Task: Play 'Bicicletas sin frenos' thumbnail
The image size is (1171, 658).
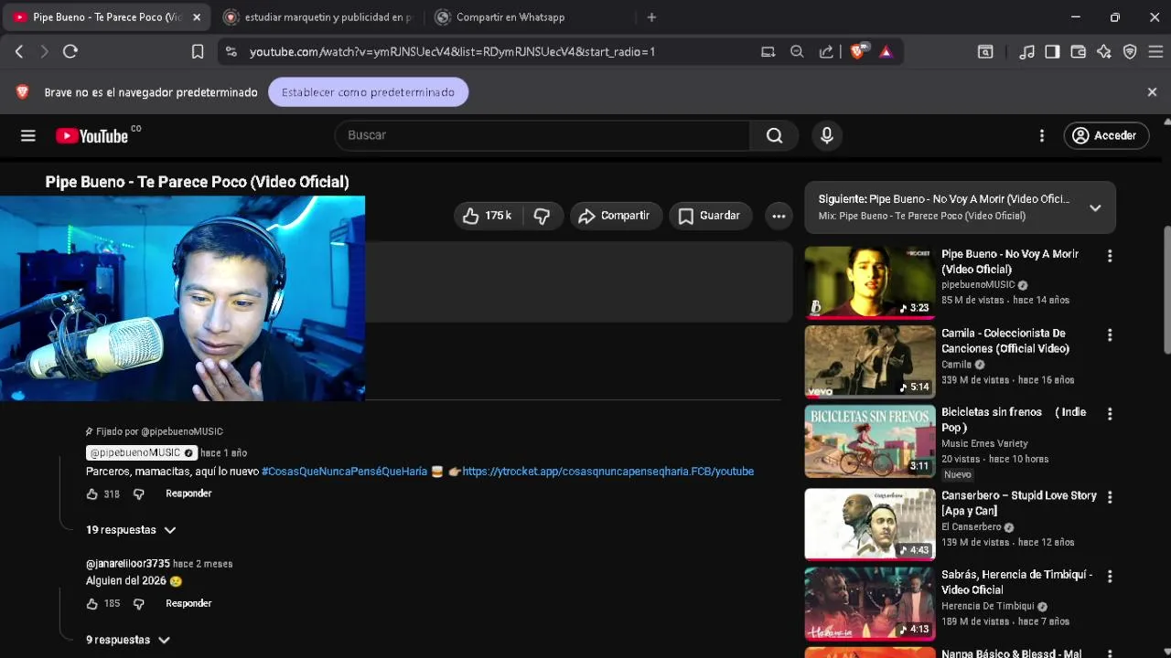Action: click(x=870, y=441)
